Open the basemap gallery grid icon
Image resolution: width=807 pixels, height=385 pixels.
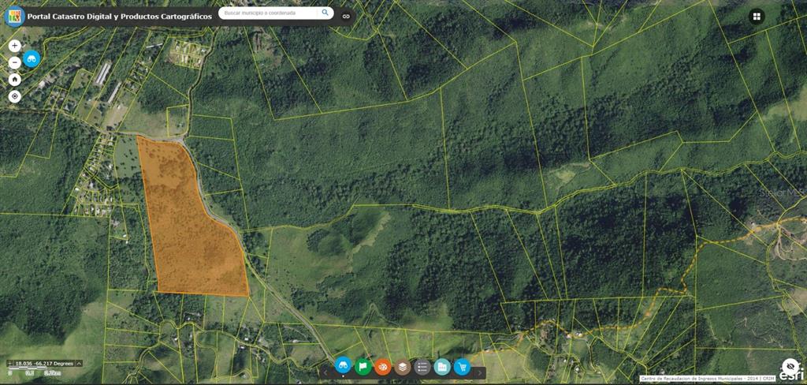click(x=757, y=17)
